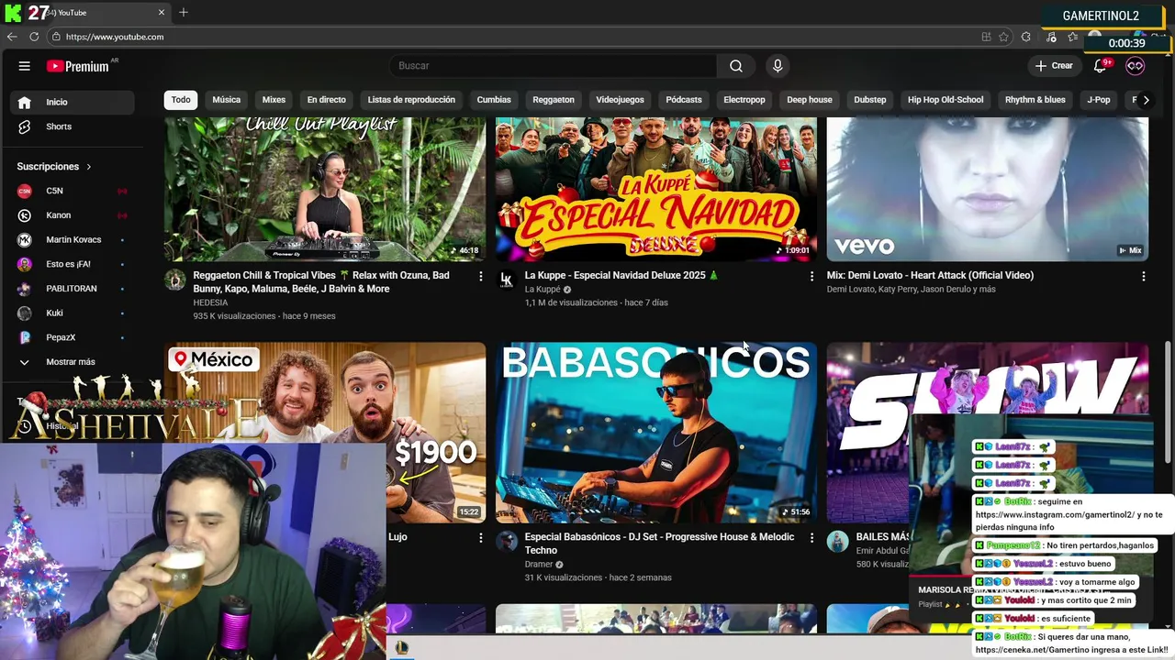Screen dimensions: 1175x660
Task: Click the search magnifier button
Action: coord(736,66)
